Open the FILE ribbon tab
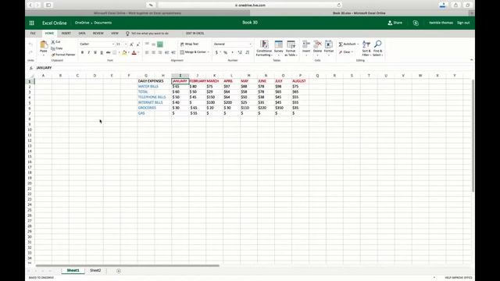Screen dimensions: 500x281 33,34
